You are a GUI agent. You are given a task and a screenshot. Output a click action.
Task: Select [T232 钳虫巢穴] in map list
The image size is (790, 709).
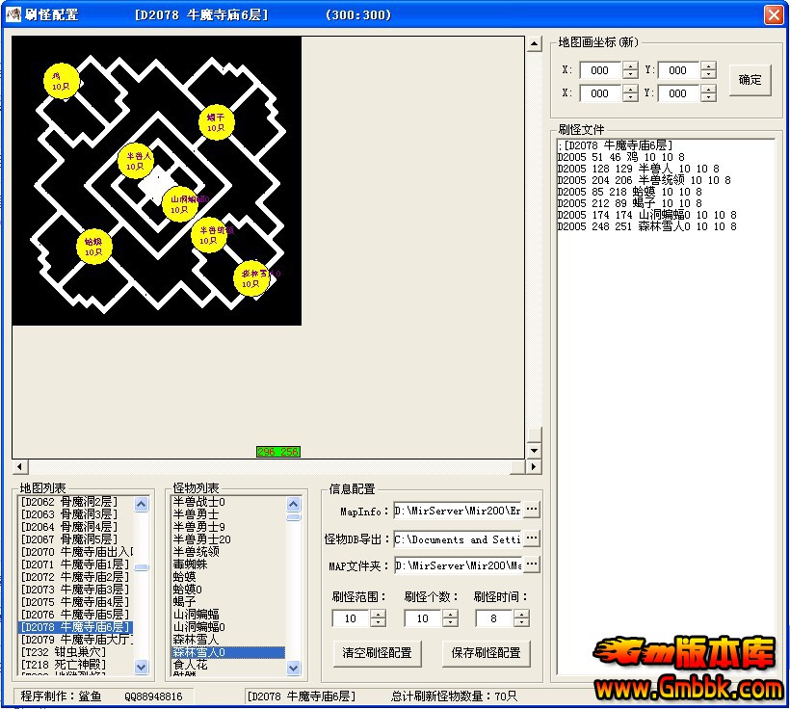pos(76,652)
